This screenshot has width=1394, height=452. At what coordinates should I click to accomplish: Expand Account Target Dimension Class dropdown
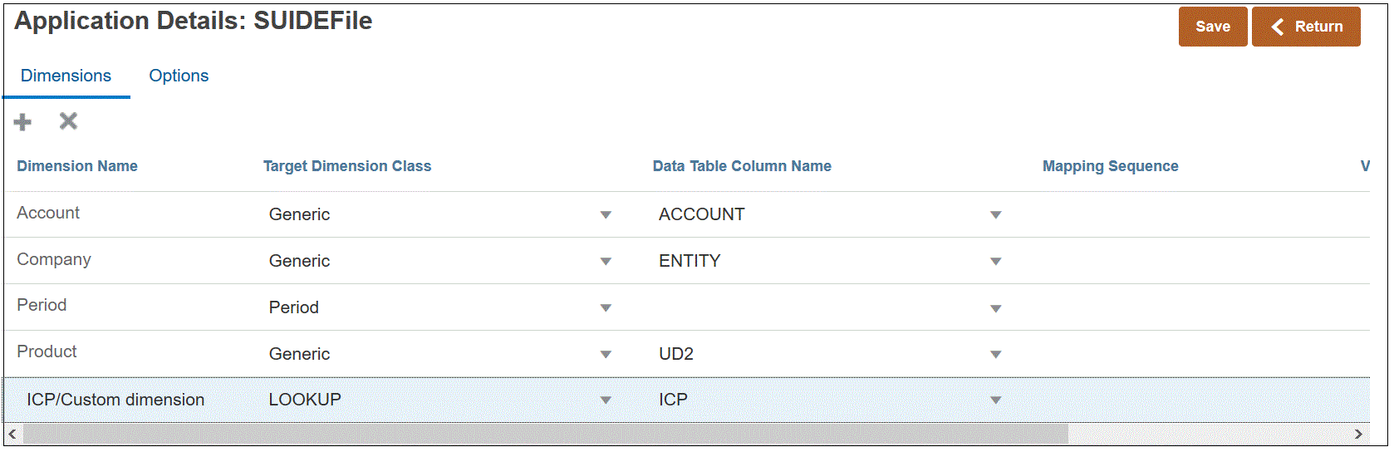(606, 215)
